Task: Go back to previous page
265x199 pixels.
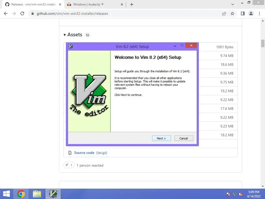Action: (x=6, y=13)
